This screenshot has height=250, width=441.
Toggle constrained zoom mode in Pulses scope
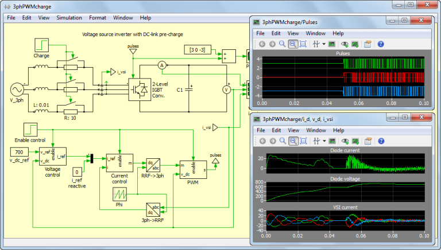point(293,44)
